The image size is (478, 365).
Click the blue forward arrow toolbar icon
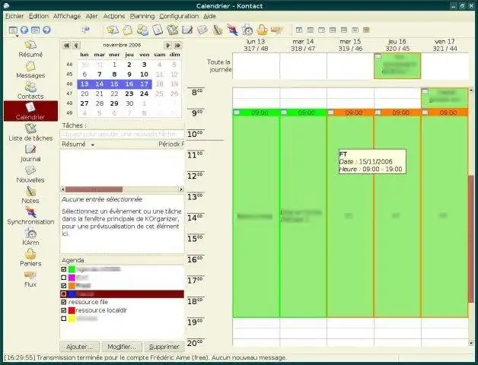[46, 30]
